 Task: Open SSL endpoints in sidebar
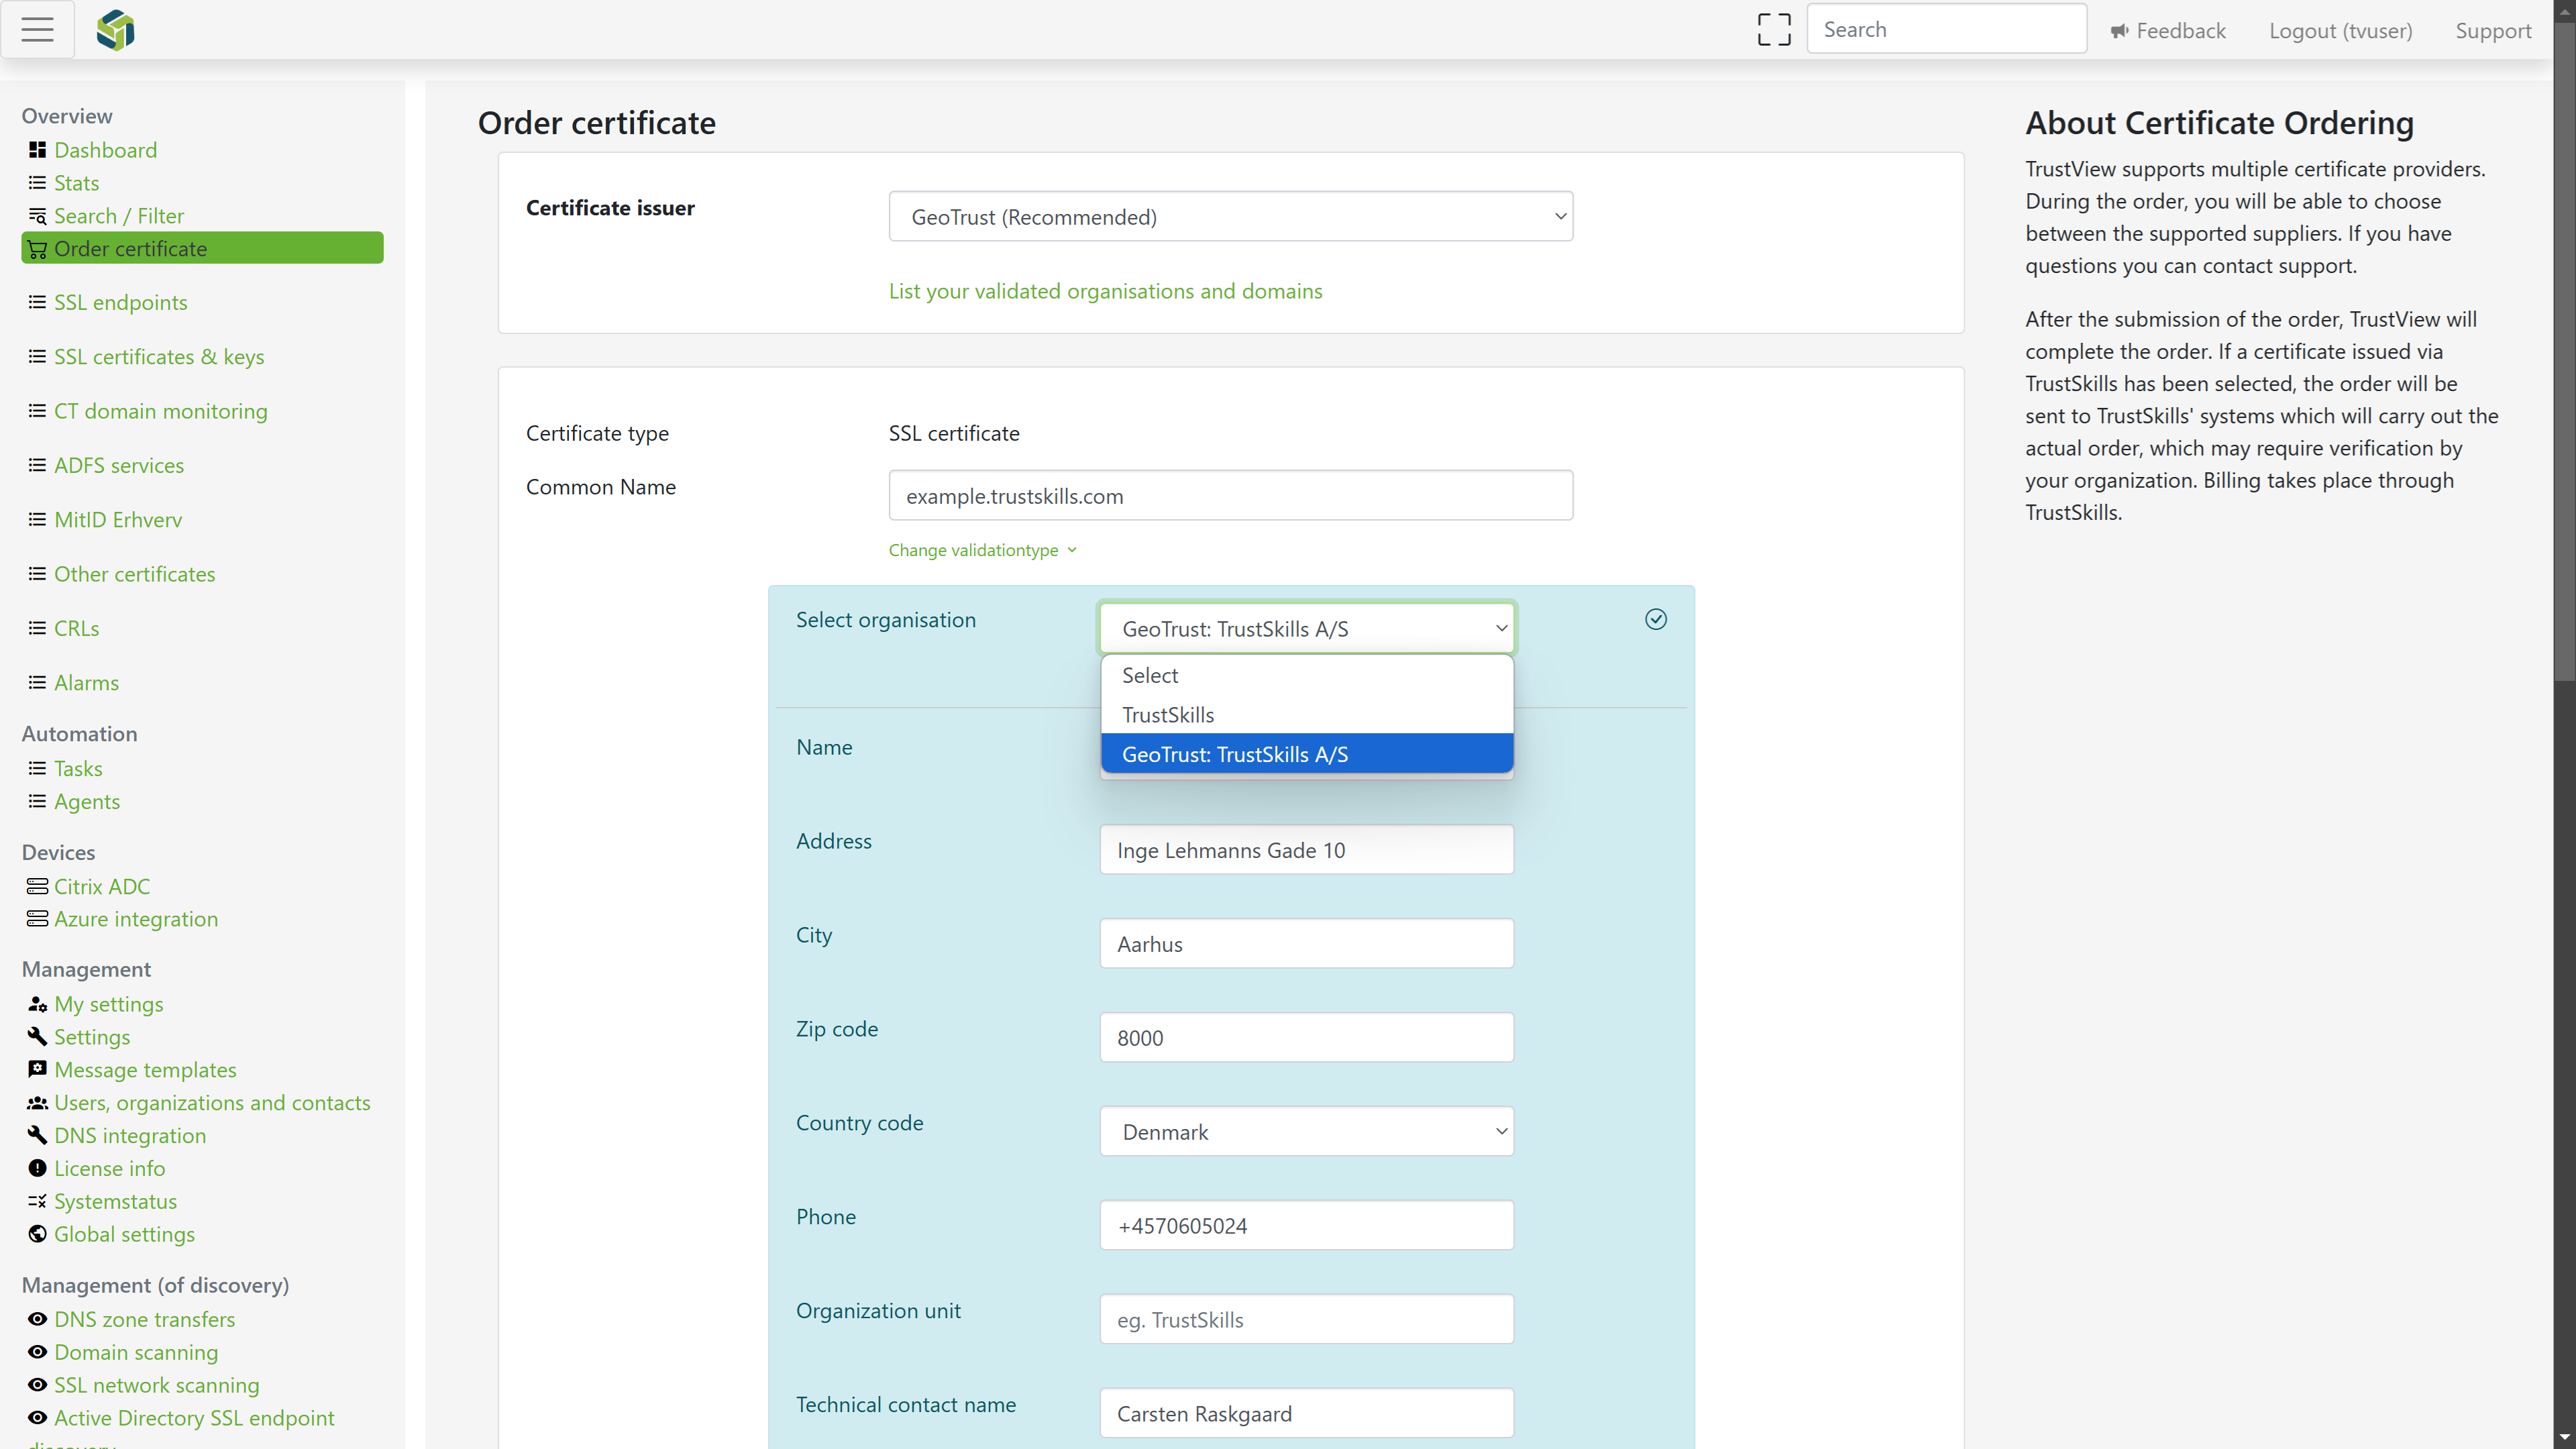(121, 302)
